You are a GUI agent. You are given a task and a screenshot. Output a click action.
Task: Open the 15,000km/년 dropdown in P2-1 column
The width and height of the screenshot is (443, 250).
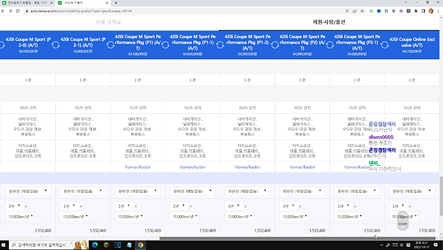(75, 217)
